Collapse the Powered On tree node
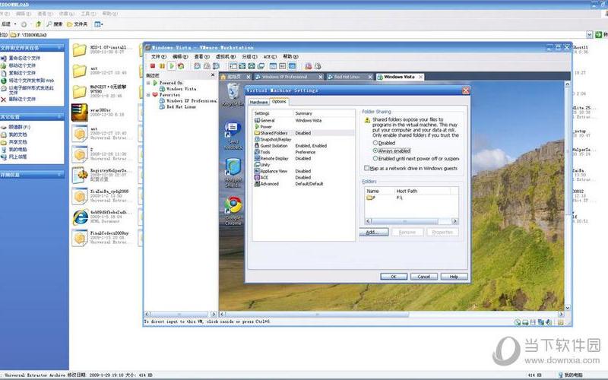Viewport: 608px width, 380px height. point(148,83)
